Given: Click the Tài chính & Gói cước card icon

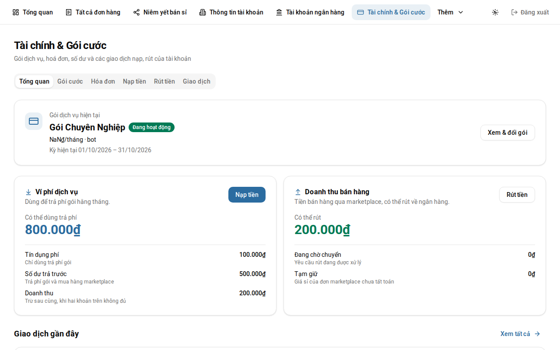Looking at the screenshot, I should tap(360, 12).
